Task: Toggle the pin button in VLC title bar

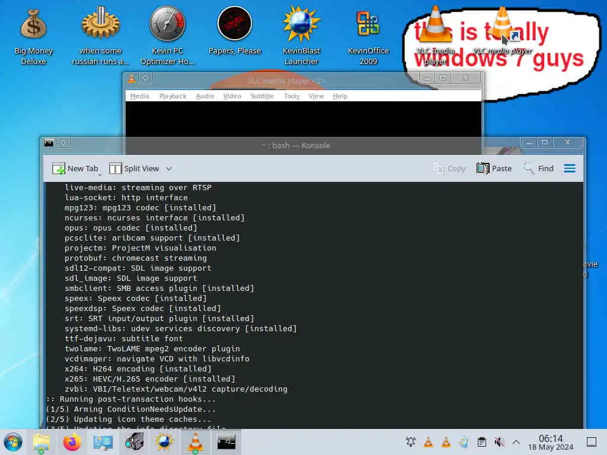Action: (x=146, y=78)
